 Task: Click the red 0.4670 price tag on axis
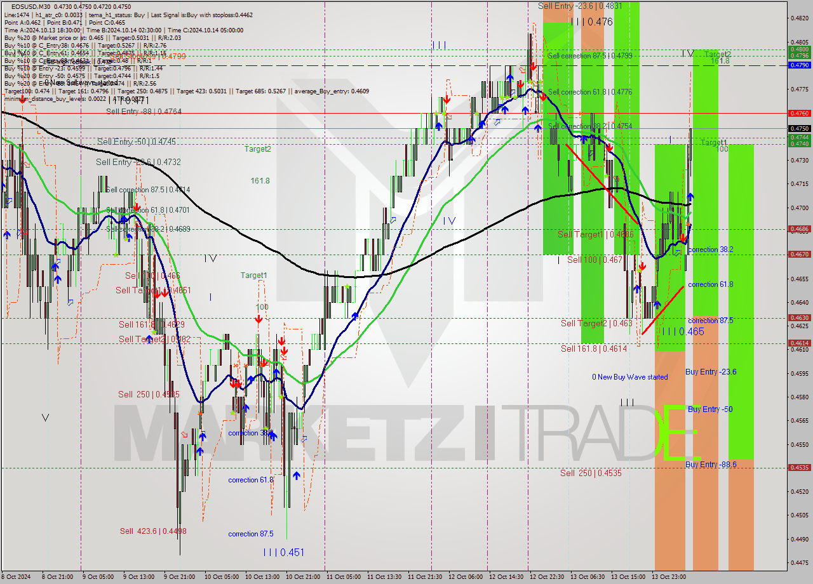pos(799,254)
